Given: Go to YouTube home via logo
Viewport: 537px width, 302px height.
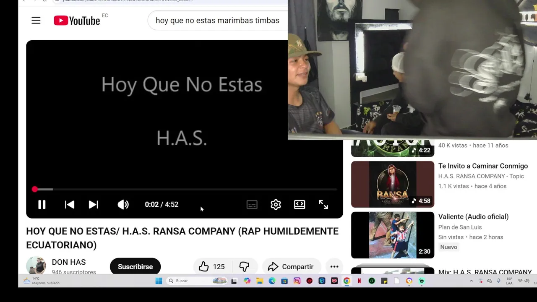Looking at the screenshot, I should 77,21.
